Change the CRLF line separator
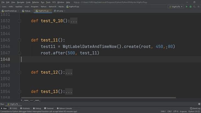 click(169, 112)
